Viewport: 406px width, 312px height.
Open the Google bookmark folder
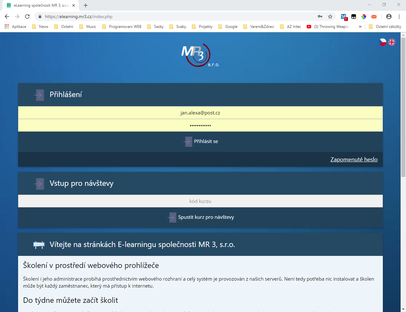(x=228, y=27)
